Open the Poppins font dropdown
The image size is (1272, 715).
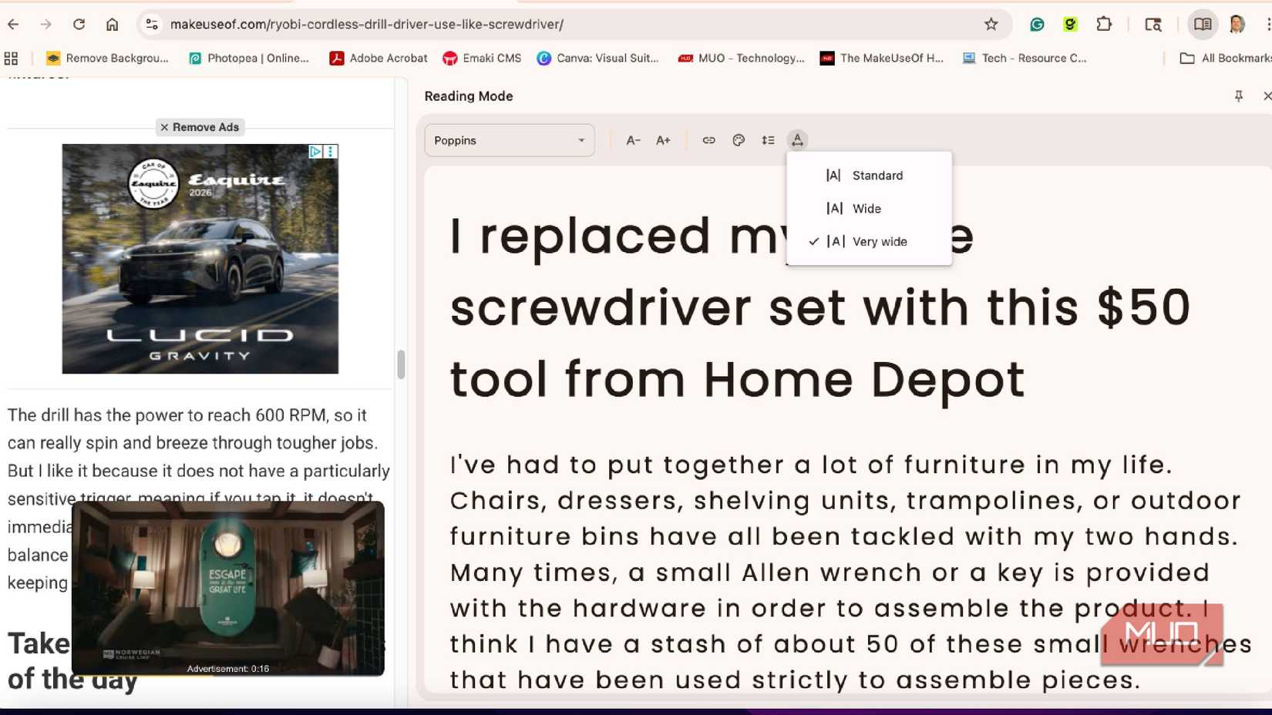point(509,140)
